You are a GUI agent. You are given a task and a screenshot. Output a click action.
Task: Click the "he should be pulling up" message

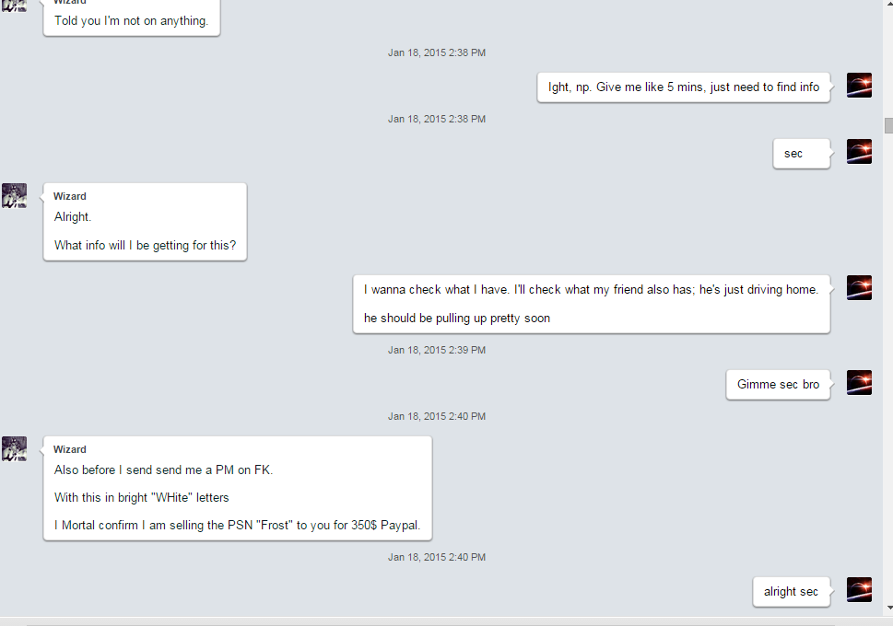pyautogui.click(x=457, y=319)
